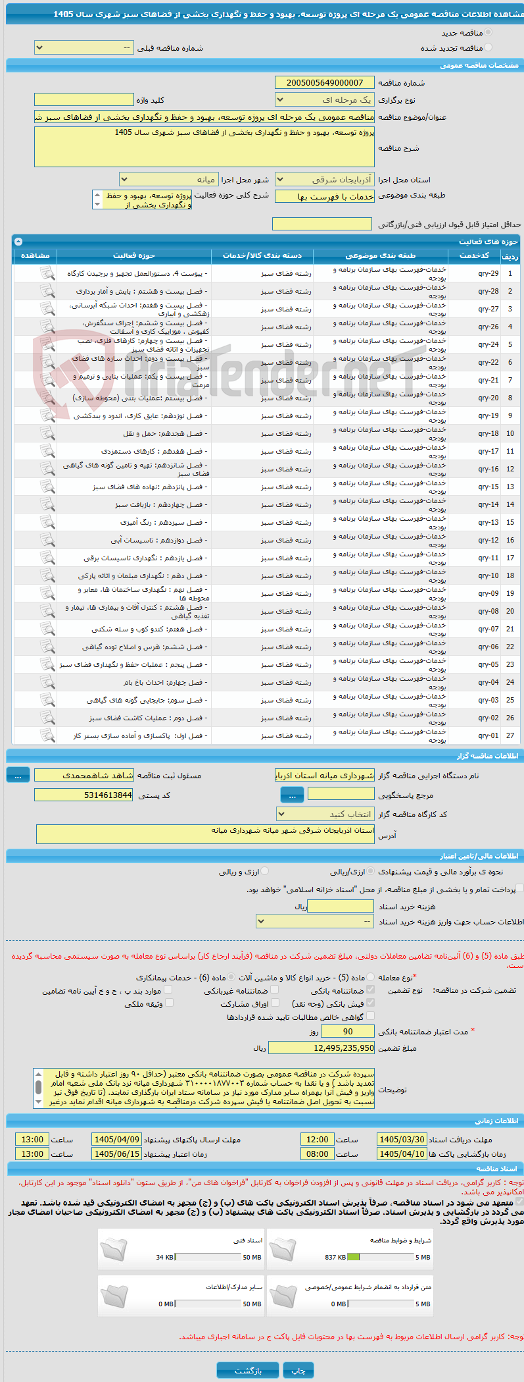524x1382 pixels.
Task: Open اسناد فنی folder icon
Action: coord(114,1249)
